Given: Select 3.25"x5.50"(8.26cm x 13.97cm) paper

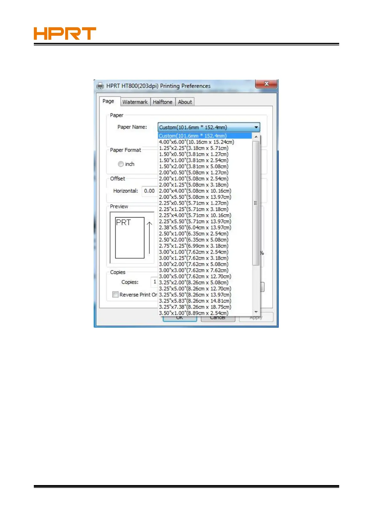Looking at the screenshot, I should (x=205, y=294).
